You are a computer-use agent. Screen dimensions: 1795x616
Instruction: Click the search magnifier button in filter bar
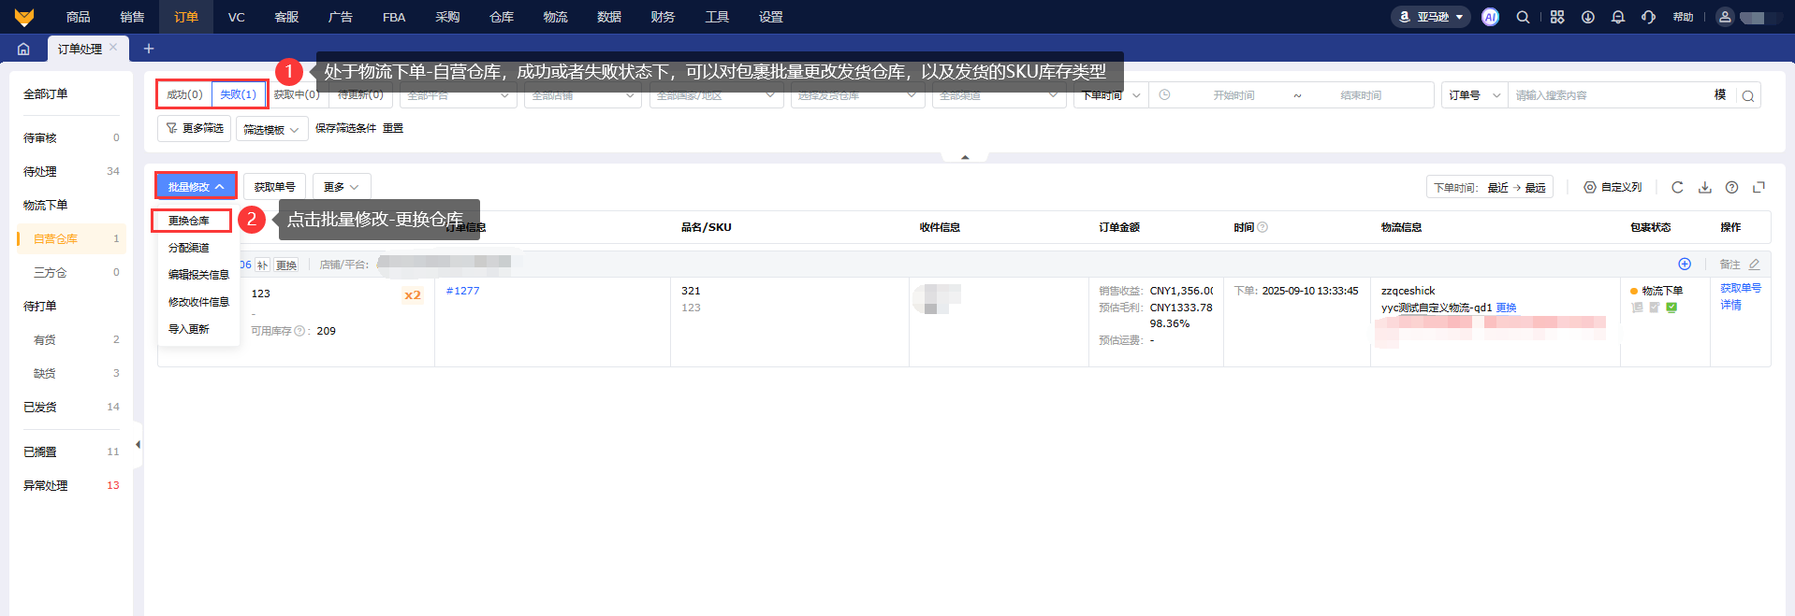pos(1747,95)
